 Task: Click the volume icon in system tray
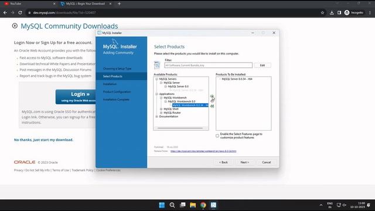coord(345,205)
